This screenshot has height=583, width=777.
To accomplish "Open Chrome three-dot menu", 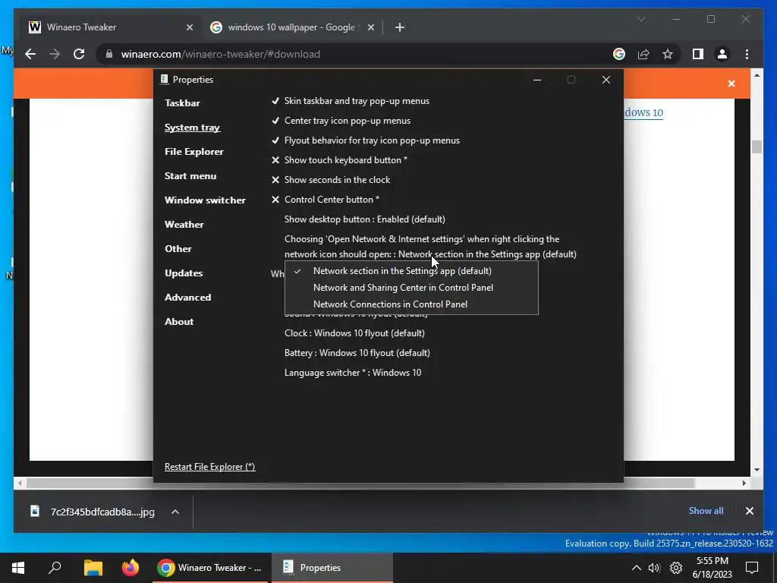I will pyautogui.click(x=747, y=54).
